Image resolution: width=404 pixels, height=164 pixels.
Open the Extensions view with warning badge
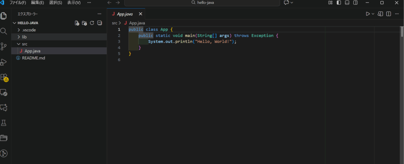pyautogui.click(x=4, y=77)
